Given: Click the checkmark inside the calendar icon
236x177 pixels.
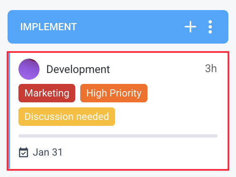Looking at the screenshot, I should (x=24, y=154).
